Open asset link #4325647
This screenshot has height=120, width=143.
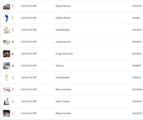coord(137,113)
